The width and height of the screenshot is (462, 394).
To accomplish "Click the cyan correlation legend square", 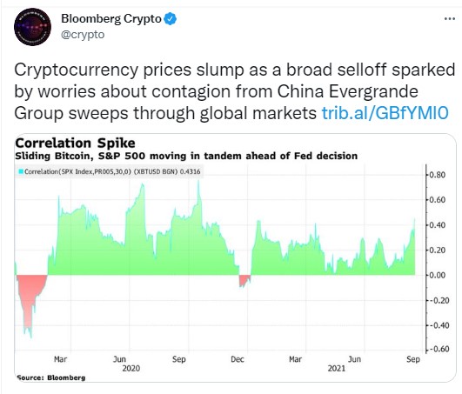I will coord(21,171).
